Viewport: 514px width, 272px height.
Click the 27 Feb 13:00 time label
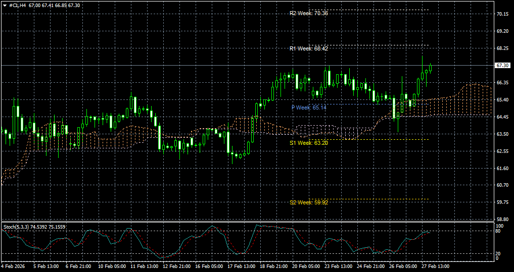click(x=436, y=266)
